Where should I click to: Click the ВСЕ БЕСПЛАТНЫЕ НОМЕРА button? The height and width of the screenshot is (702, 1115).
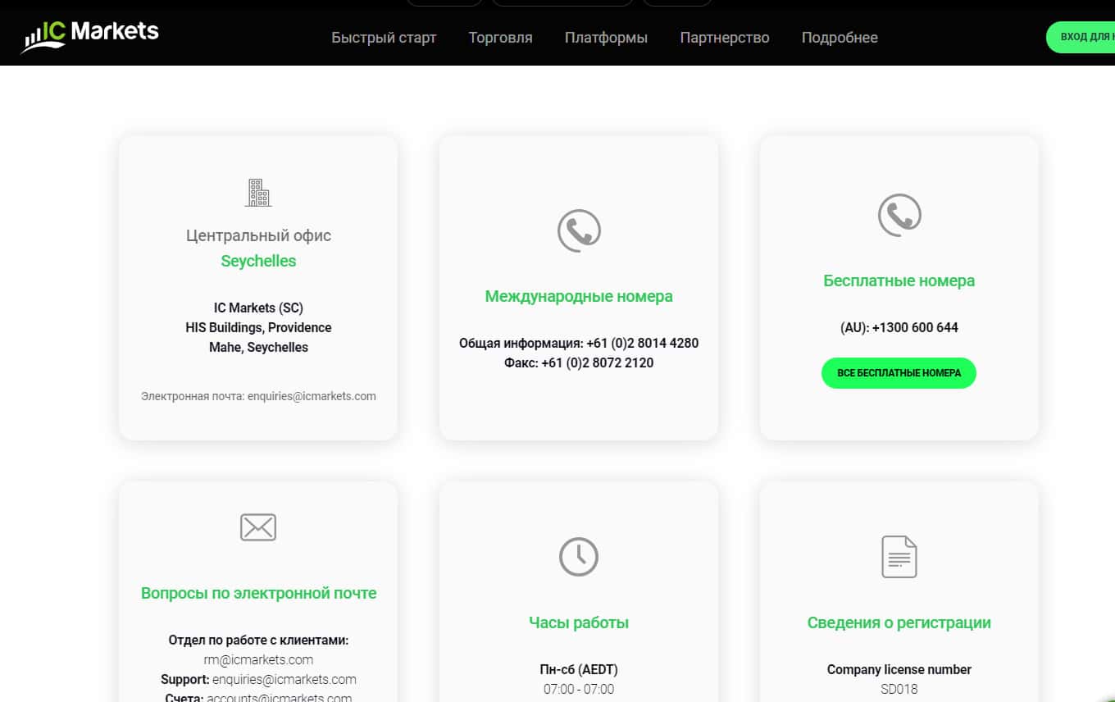tap(899, 373)
